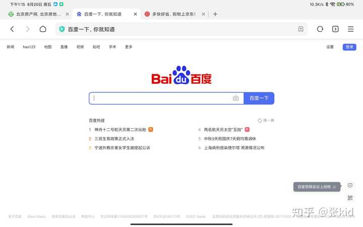Image resolution: width=363 pixels, height=227 pixels.
Task: Open the QR code icon at the bottom right
Action: coord(350,198)
